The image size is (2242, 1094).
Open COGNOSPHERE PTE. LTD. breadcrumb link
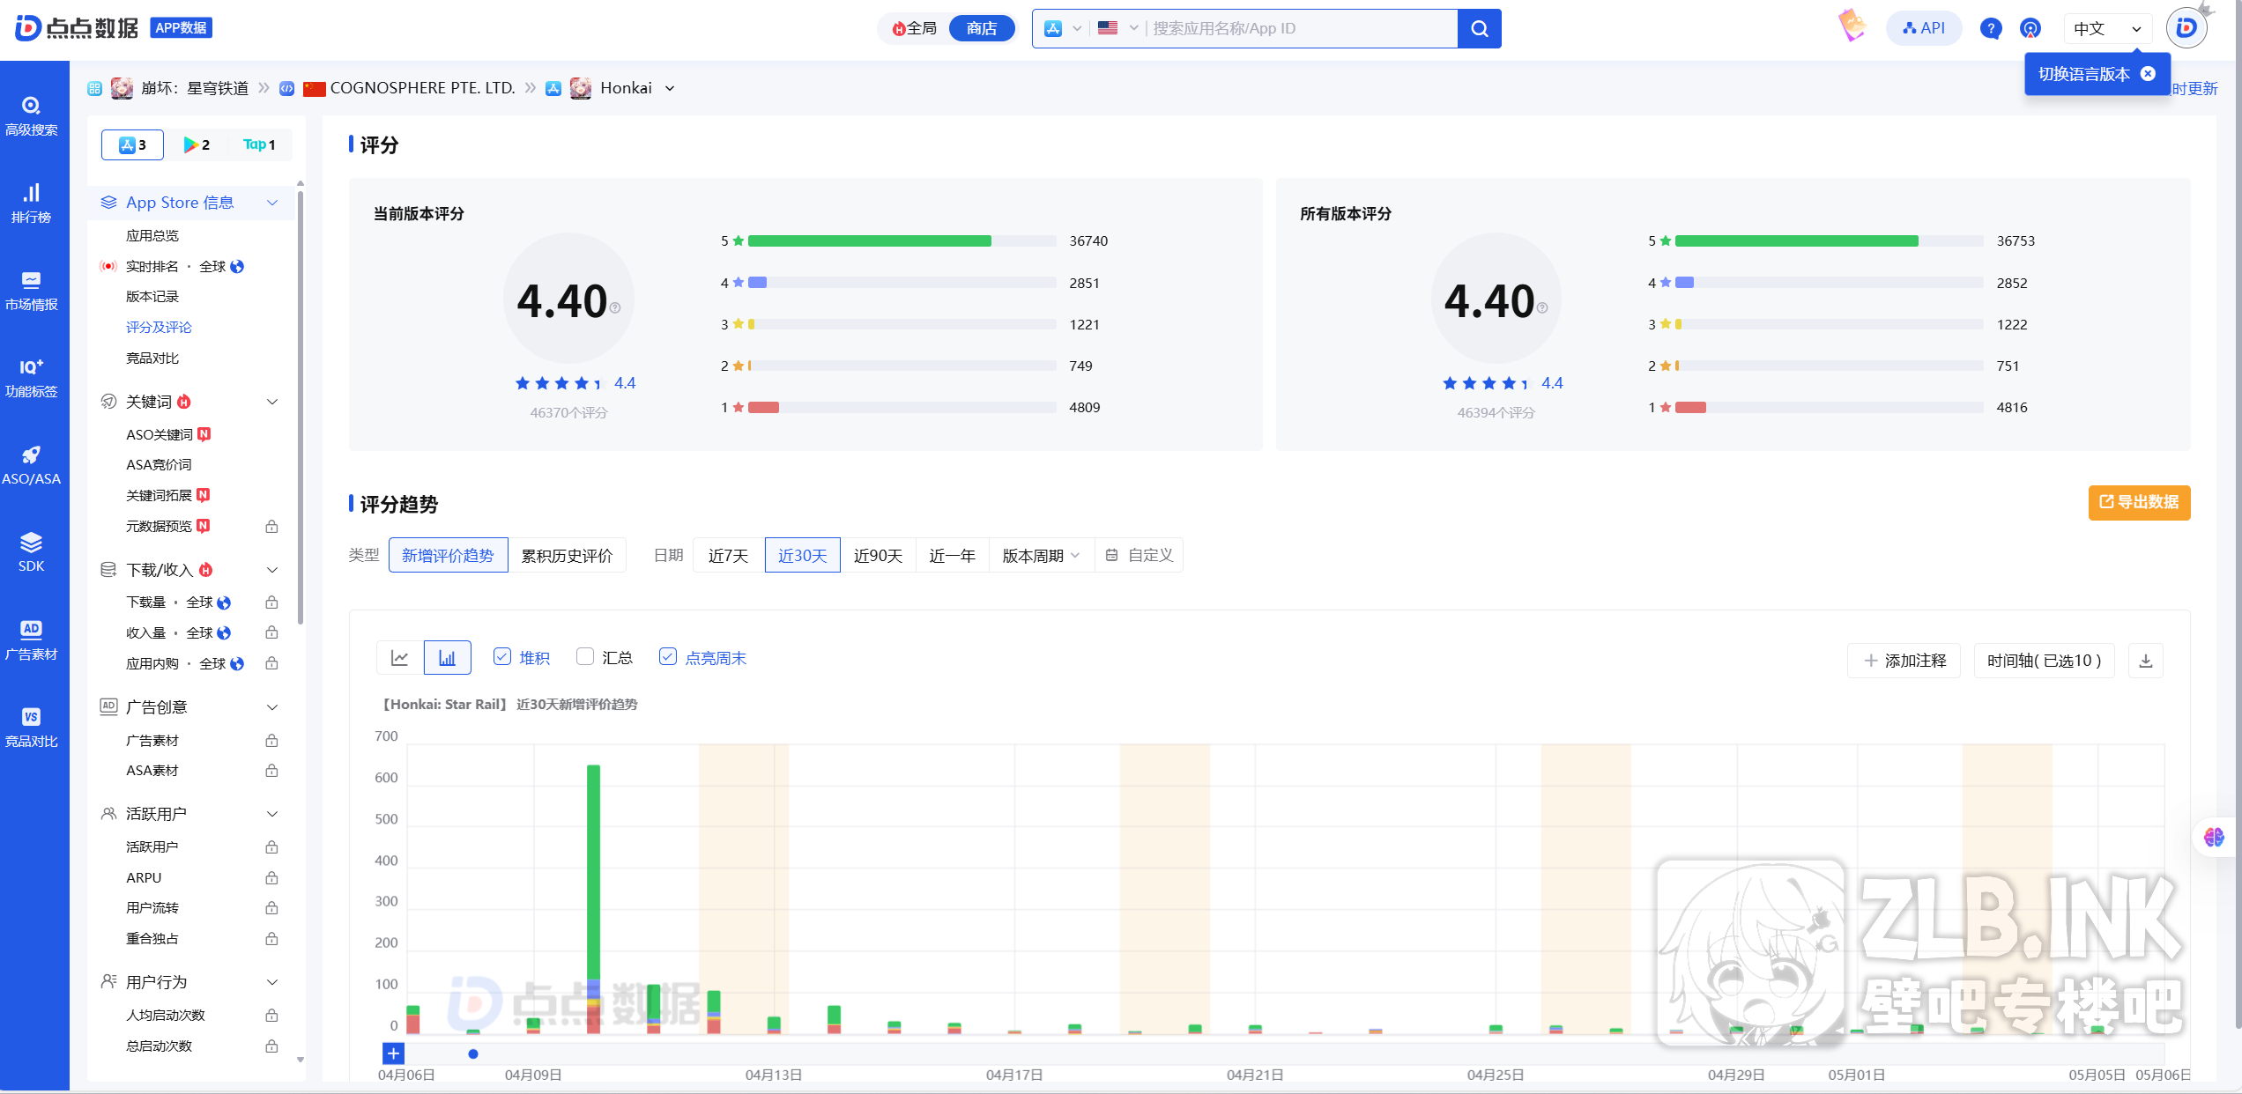422,88
